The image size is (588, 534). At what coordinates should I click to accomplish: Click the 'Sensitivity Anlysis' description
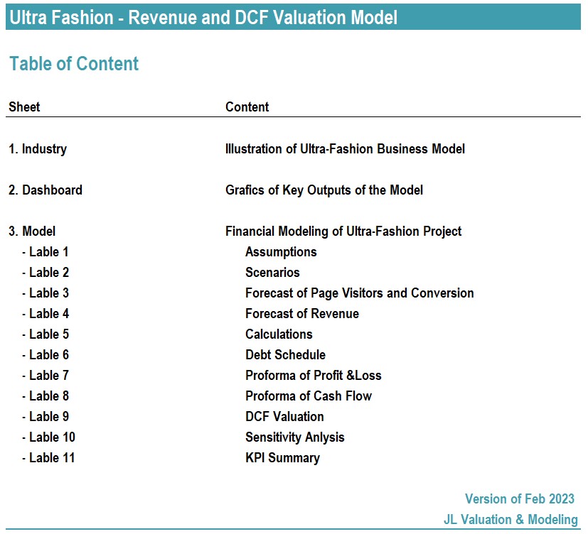[x=295, y=437]
